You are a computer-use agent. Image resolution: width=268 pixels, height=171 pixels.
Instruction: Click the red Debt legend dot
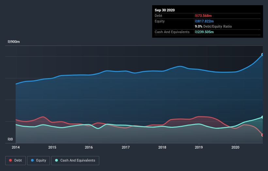tap(11, 161)
